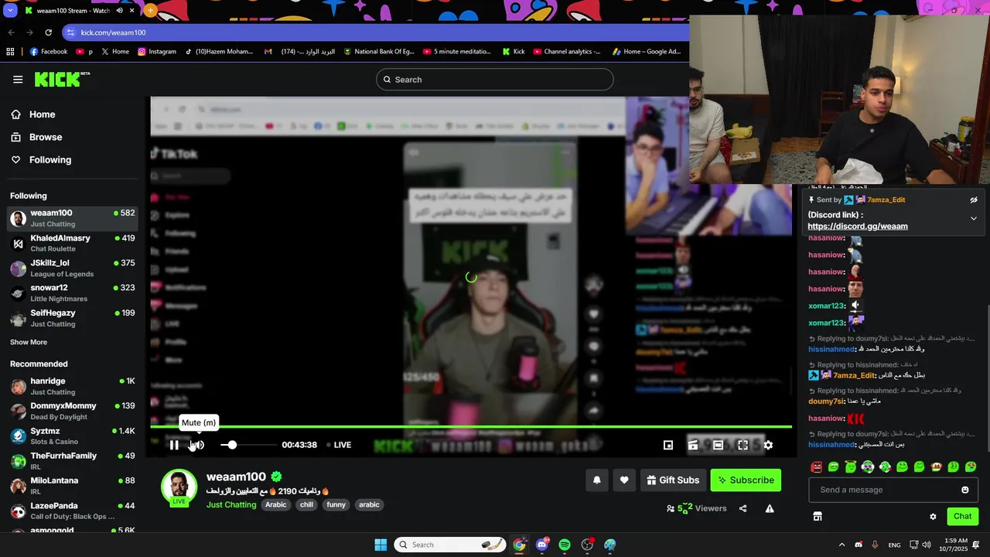990x557 pixels.
Task: Open video player settings gear
Action: (x=768, y=445)
